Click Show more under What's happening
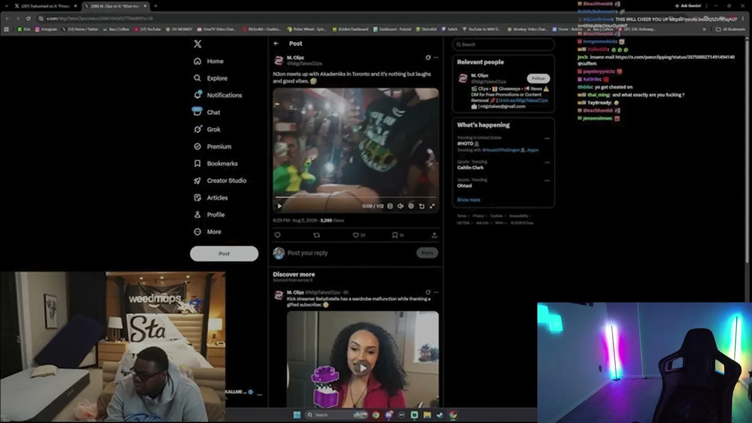 pyautogui.click(x=468, y=200)
